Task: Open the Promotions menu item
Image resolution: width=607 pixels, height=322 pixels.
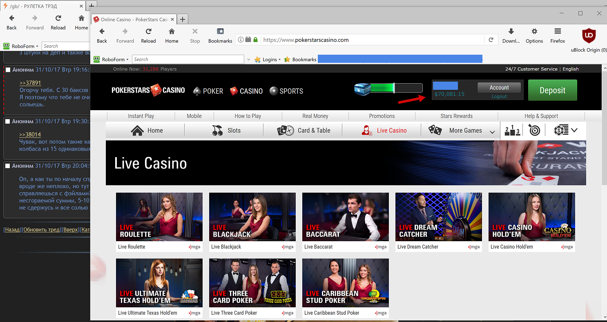Action: [382, 116]
